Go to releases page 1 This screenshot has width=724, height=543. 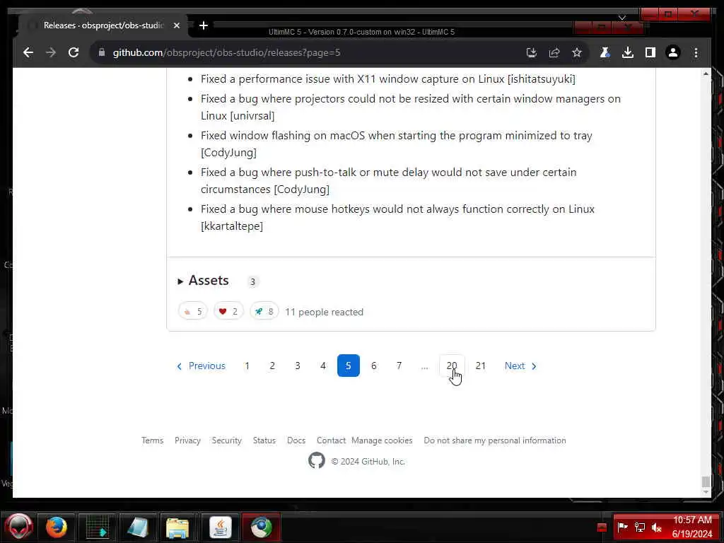(247, 366)
